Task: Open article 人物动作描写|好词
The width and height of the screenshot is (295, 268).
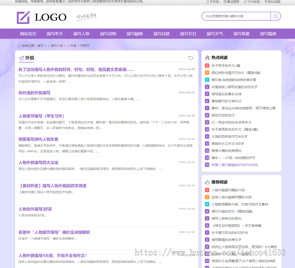Action: tap(35, 209)
